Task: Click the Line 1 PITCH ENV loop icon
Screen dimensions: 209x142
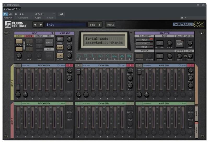Action: click(x=58, y=65)
